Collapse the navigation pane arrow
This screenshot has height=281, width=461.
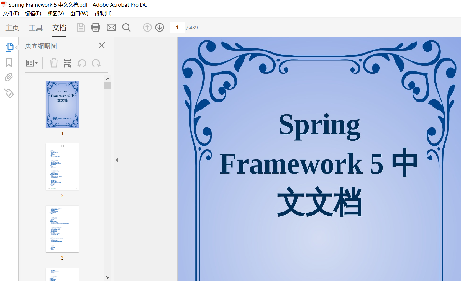(x=117, y=160)
